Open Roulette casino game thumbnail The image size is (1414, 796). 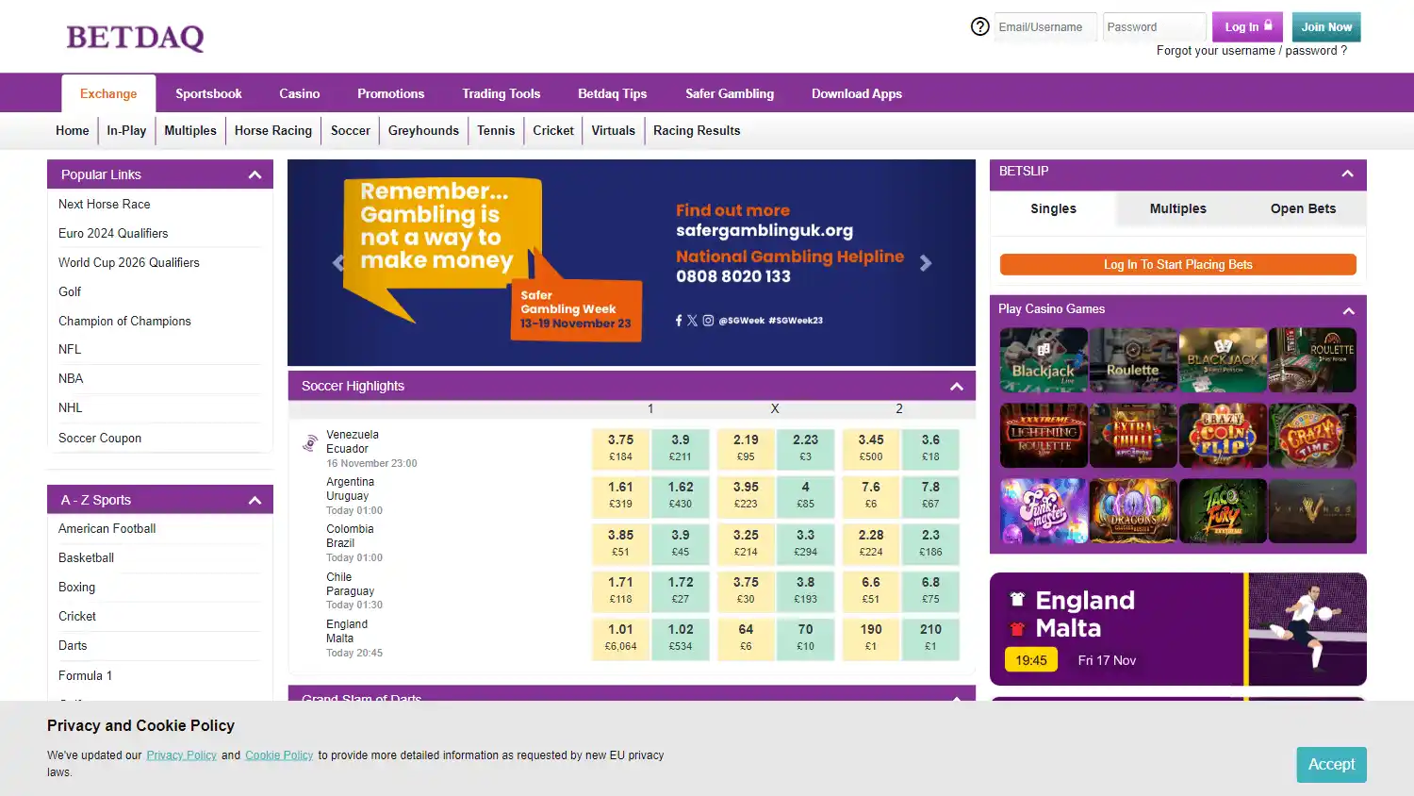1133,359
